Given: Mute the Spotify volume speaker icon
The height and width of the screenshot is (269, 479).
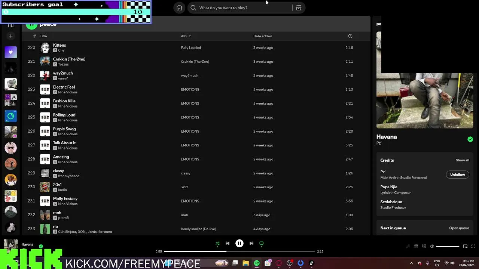Looking at the screenshot, I should pyautogui.click(x=432, y=247).
